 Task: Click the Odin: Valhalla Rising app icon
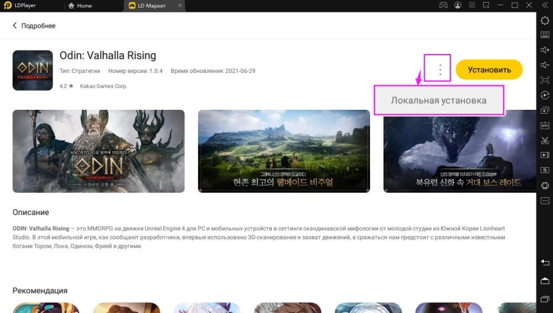(x=32, y=70)
